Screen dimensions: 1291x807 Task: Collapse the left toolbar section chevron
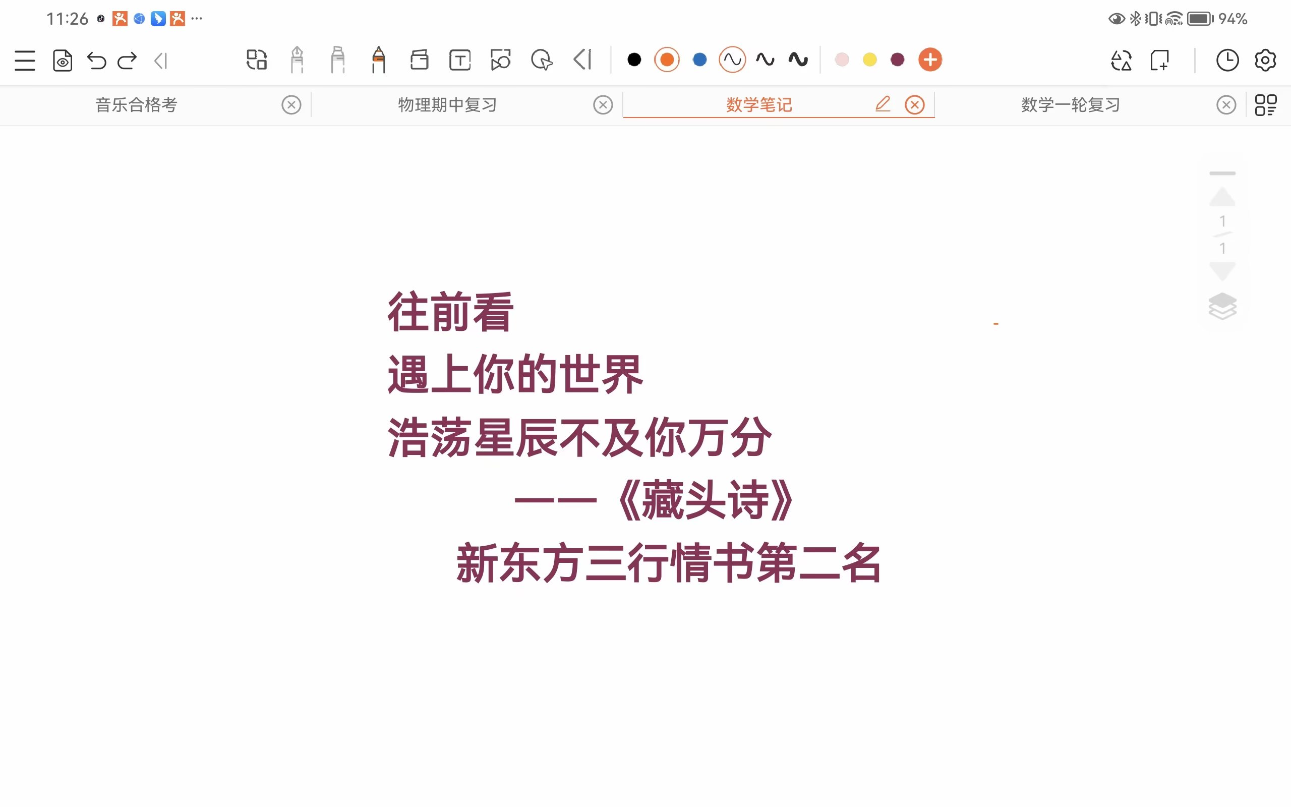(160, 61)
